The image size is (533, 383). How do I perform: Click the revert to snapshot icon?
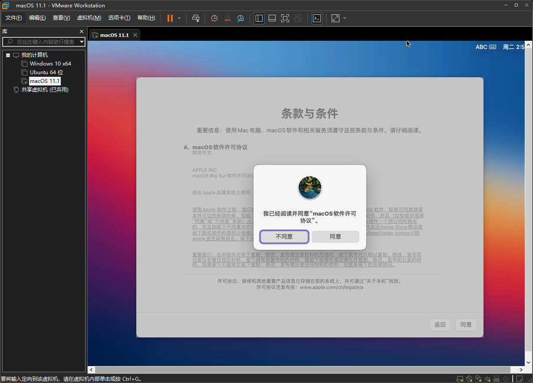[x=227, y=18]
